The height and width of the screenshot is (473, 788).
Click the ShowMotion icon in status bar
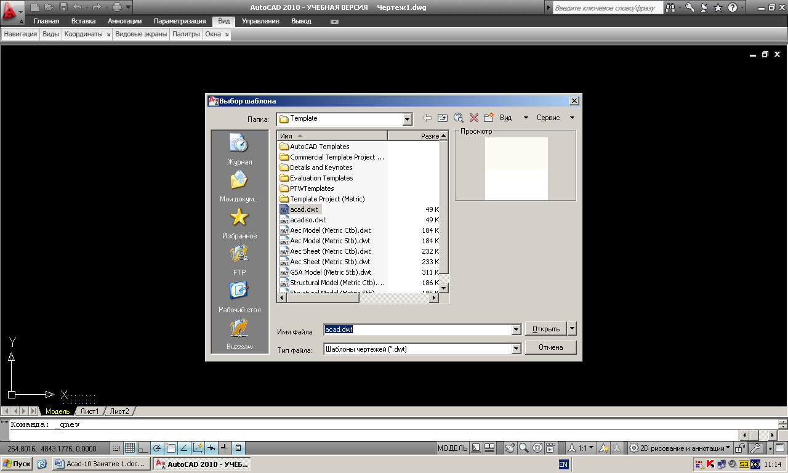551,448
